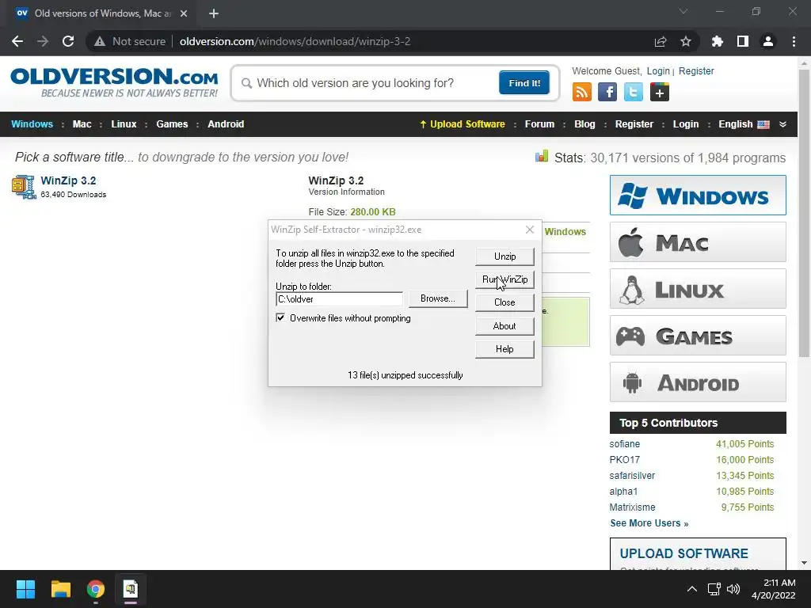Open the Android category banner

pyautogui.click(x=698, y=382)
